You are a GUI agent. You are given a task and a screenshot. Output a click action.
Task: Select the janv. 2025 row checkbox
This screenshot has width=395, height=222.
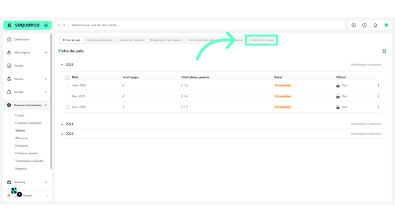67,107
